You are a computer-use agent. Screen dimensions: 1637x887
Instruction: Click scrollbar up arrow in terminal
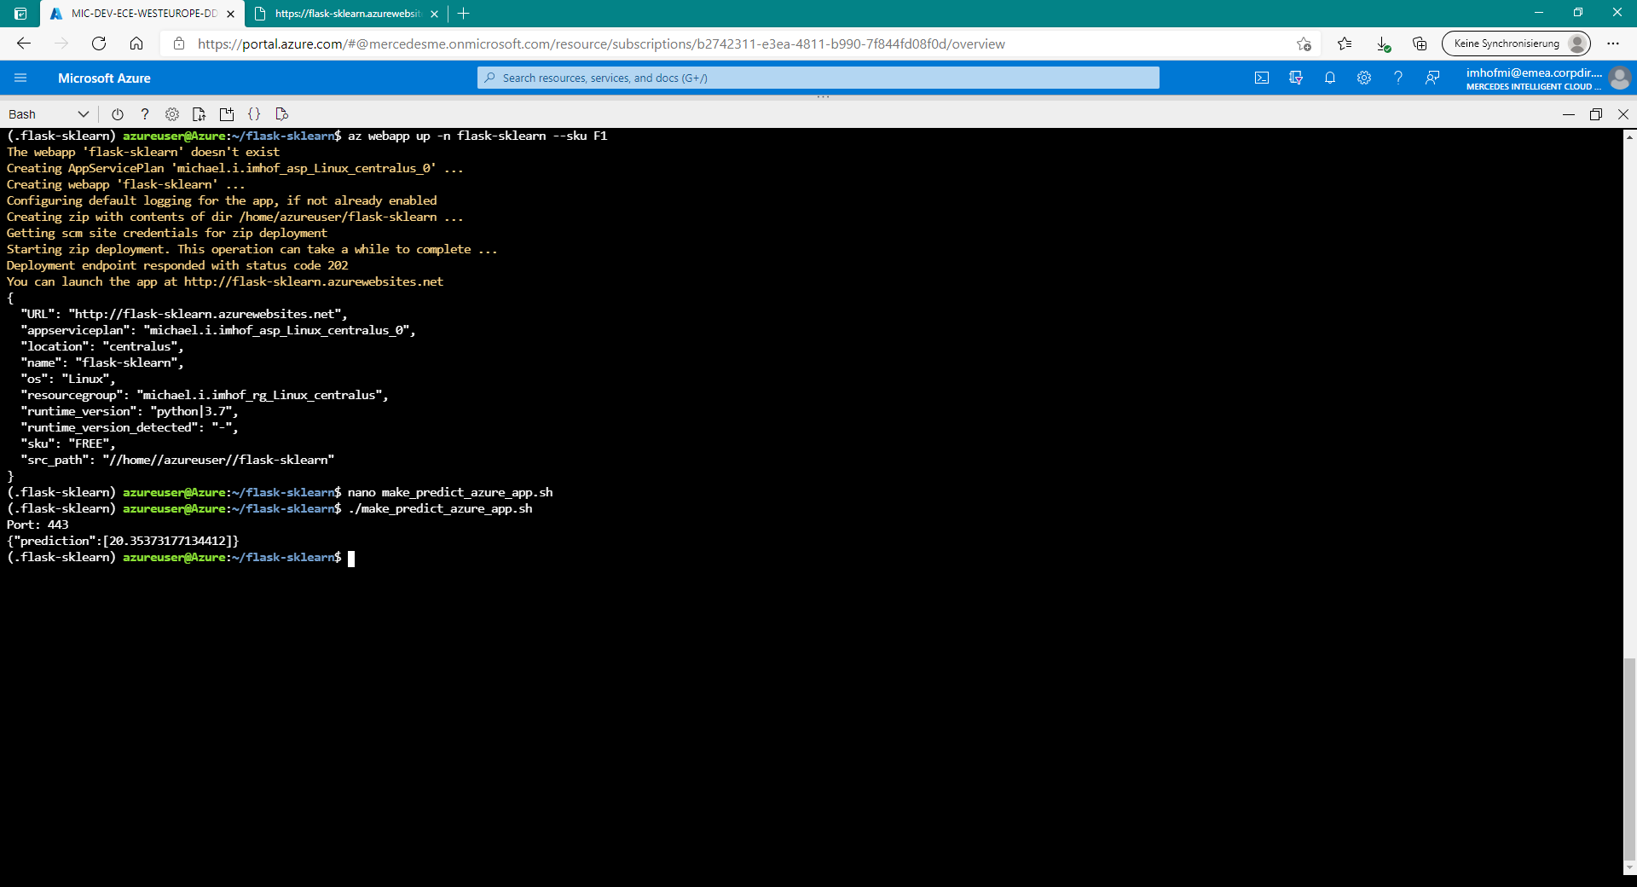click(1629, 136)
